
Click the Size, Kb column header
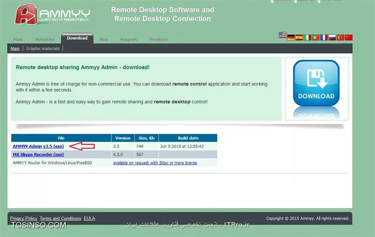[147, 138]
